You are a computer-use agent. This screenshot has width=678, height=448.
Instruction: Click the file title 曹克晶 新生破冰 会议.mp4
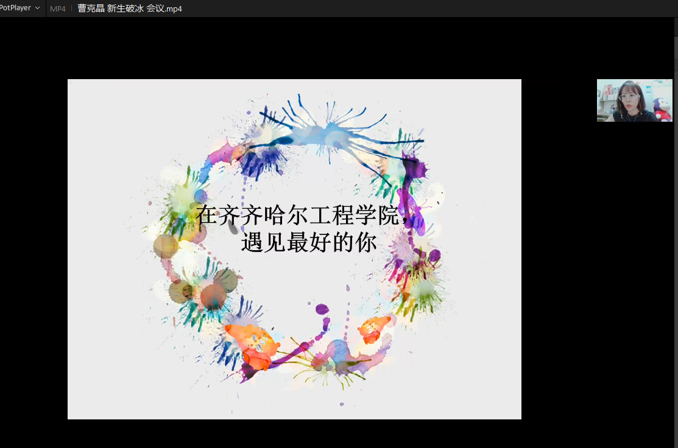click(130, 9)
